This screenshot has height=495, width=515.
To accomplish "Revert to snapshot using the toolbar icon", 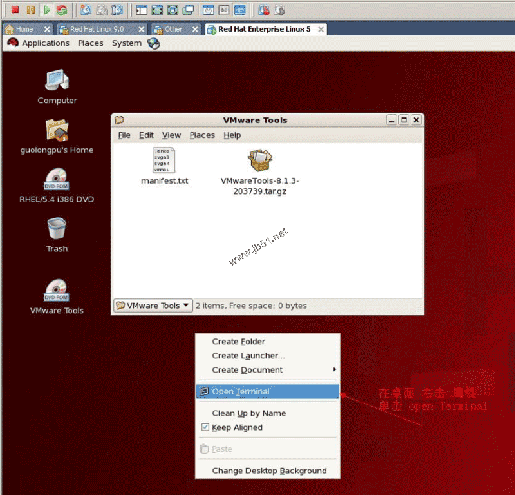I will pos(102,10).
